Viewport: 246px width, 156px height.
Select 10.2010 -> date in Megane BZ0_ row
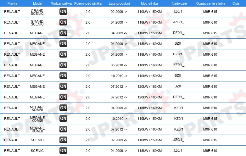(119, 76)
